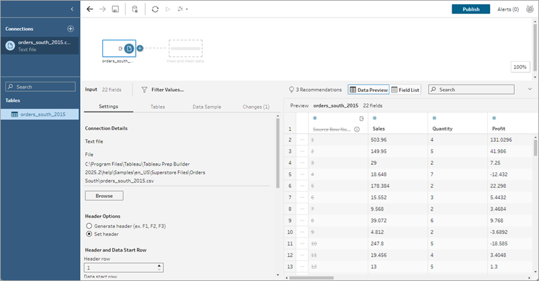Open the more options menu on row 9
The width and height of the screenshot is (539, 281).
tap(302, 221)
